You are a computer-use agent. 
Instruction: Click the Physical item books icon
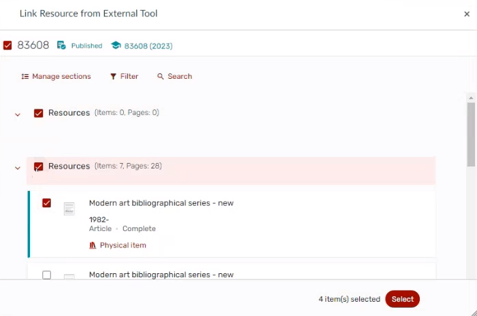(93, 245)
